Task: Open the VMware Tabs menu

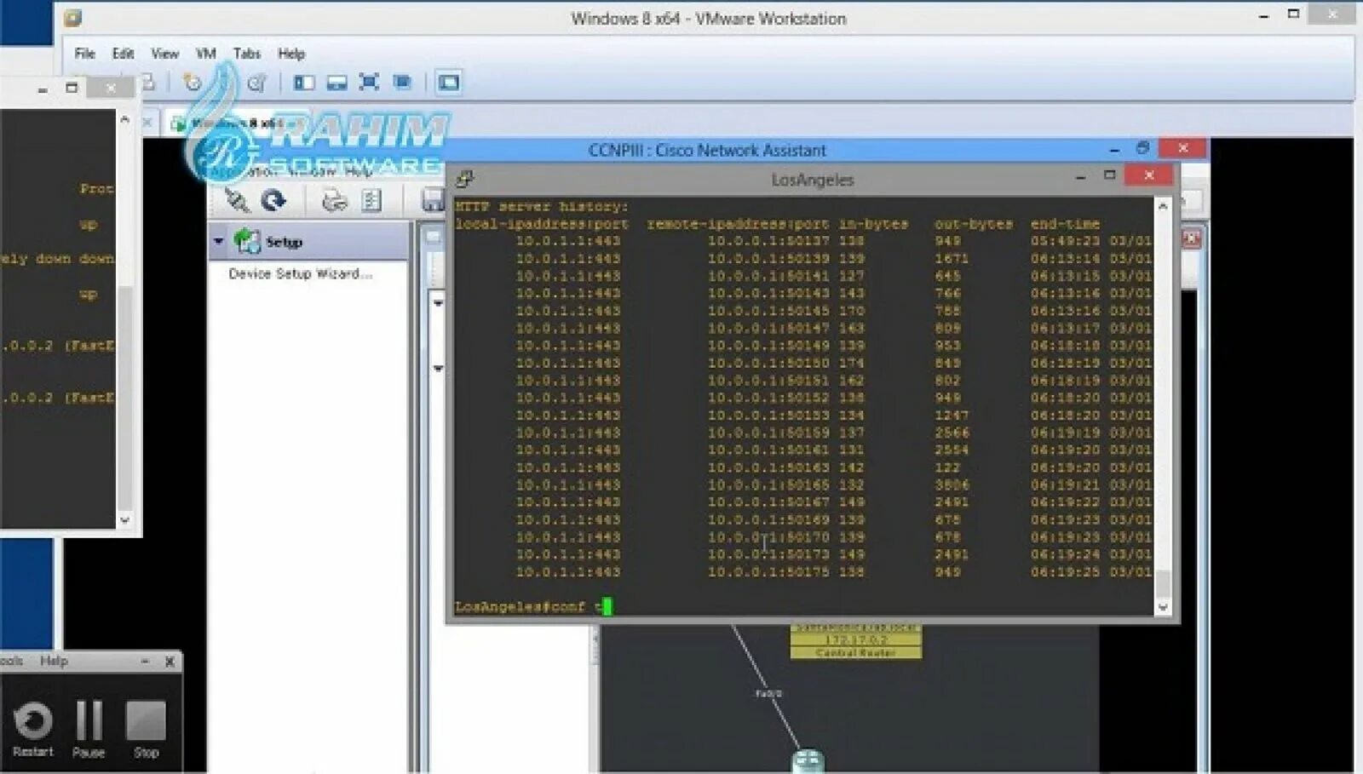Action: pos(246,54)
